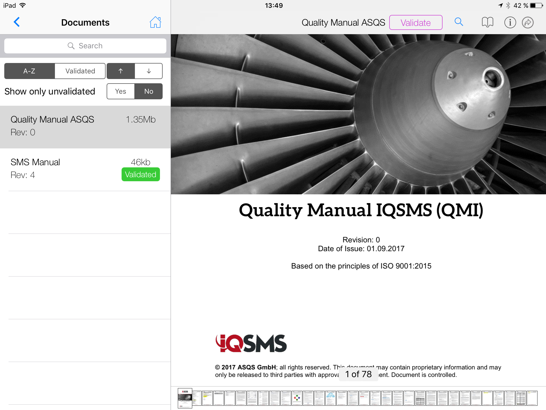
Task: Select the first page thumbnail
Action: pyautogui.click(x=185, y=398)
